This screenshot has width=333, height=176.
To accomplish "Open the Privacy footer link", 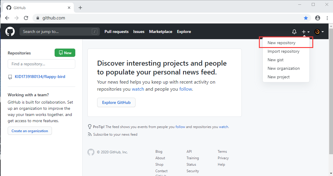I will [223, 158].
